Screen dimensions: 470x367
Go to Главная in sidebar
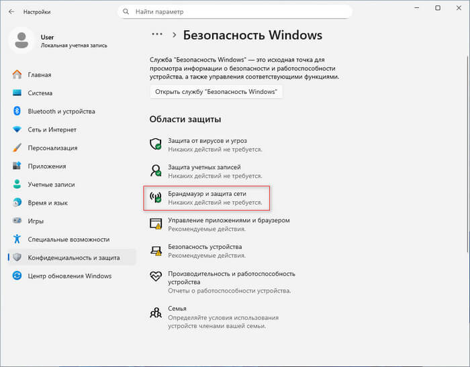[x=40, y=75]
